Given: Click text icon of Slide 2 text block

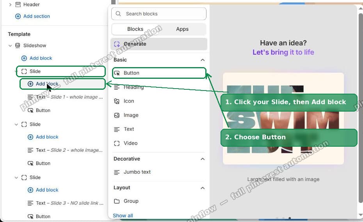Looking at the screenshot, I should pos(30,150).
